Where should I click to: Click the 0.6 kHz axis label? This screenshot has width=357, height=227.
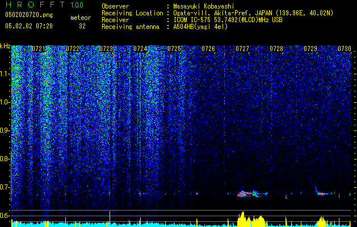pyautogui.click(x=5, y=216)
